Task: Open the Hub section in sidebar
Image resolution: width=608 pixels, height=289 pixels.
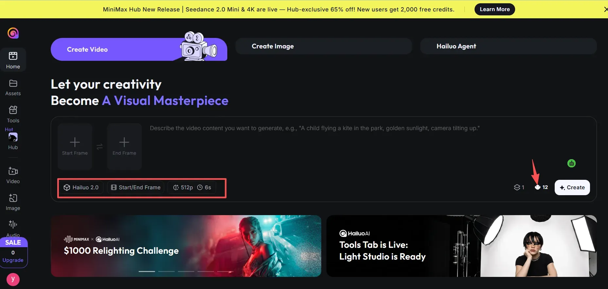Action: pos(13,141)
